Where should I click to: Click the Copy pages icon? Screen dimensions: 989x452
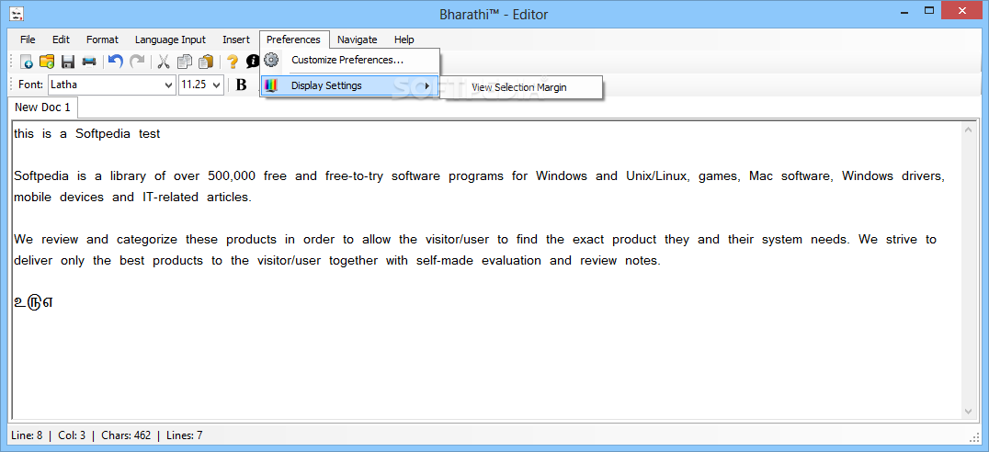click(185, 62)
